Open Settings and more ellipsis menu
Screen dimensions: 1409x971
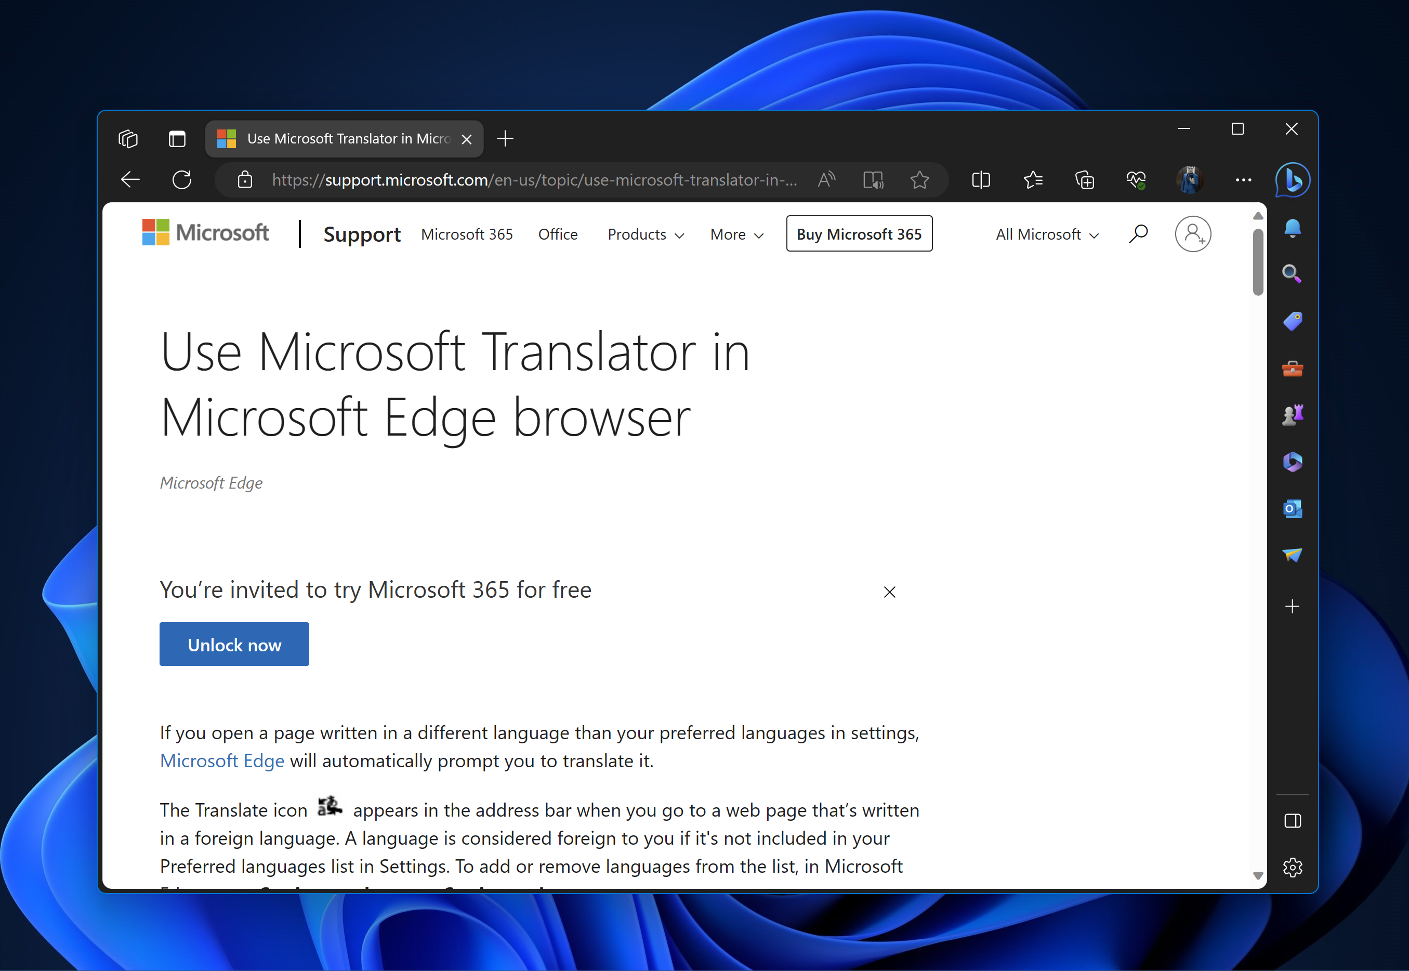(1244, 179)
